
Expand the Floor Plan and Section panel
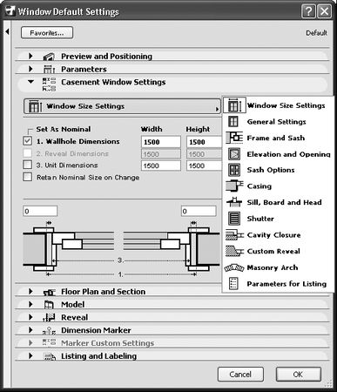30,291
